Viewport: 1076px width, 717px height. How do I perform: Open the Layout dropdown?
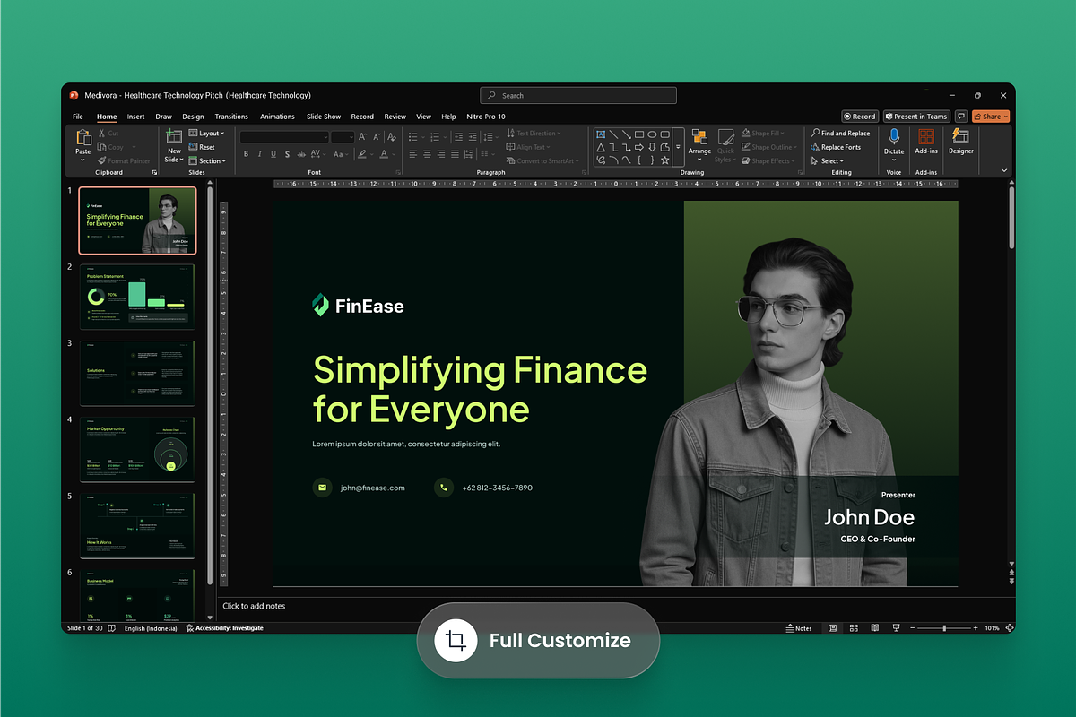point(207,133)
